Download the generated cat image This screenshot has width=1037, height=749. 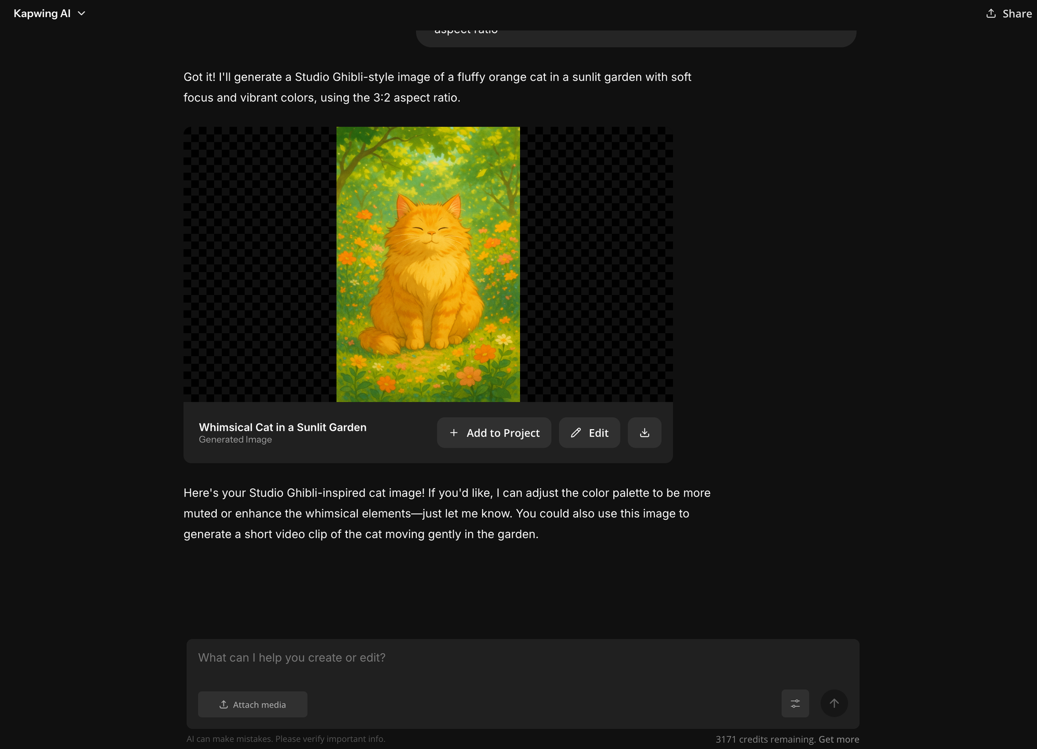click(644, 432)
